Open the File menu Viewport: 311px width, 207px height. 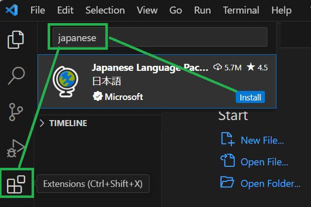coord(38,10)
